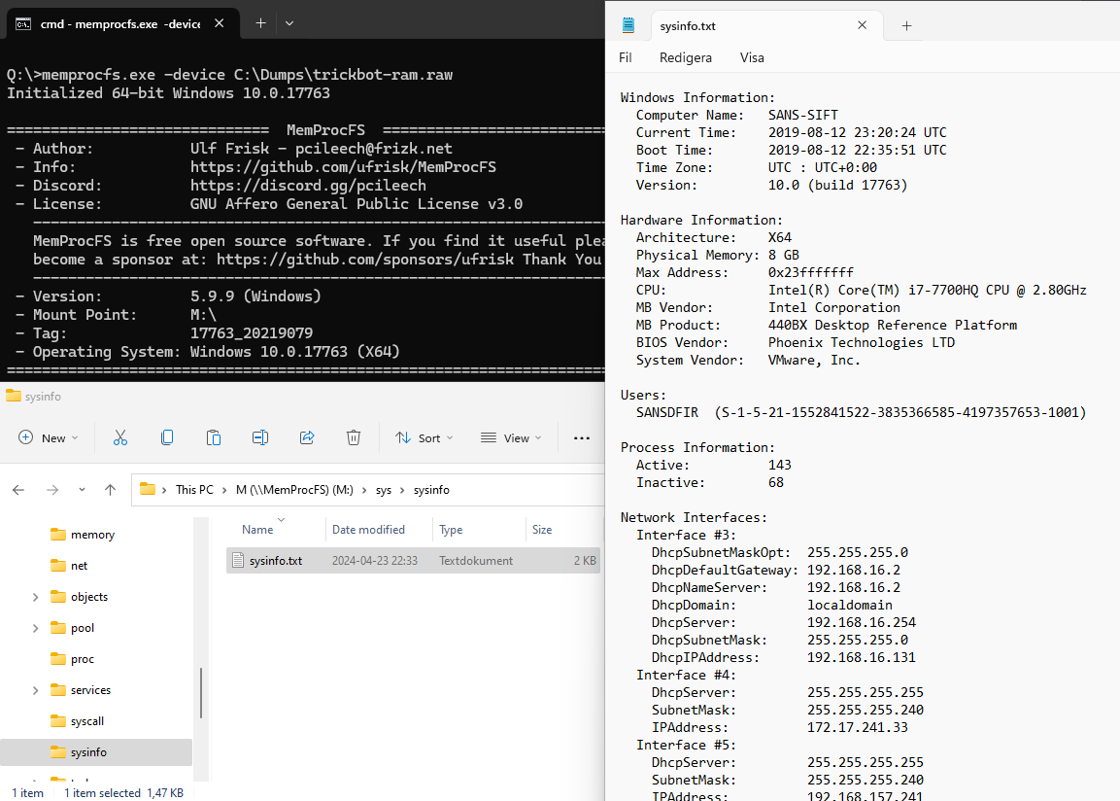Click the CPU line with i7-7700HQ
Viewport: 1120px width, 801px height.
(x=861, y=290)
